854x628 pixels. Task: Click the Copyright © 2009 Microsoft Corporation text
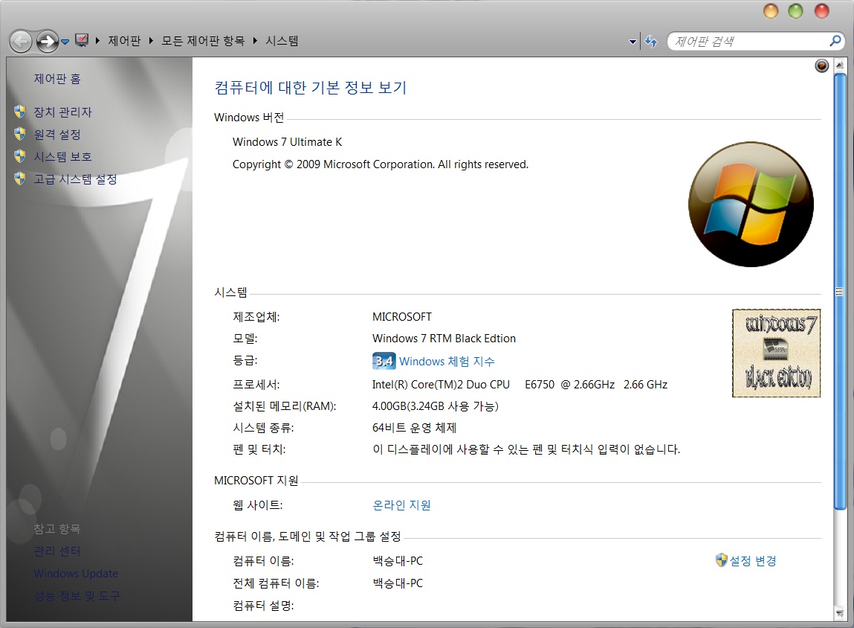coord(380,164)
